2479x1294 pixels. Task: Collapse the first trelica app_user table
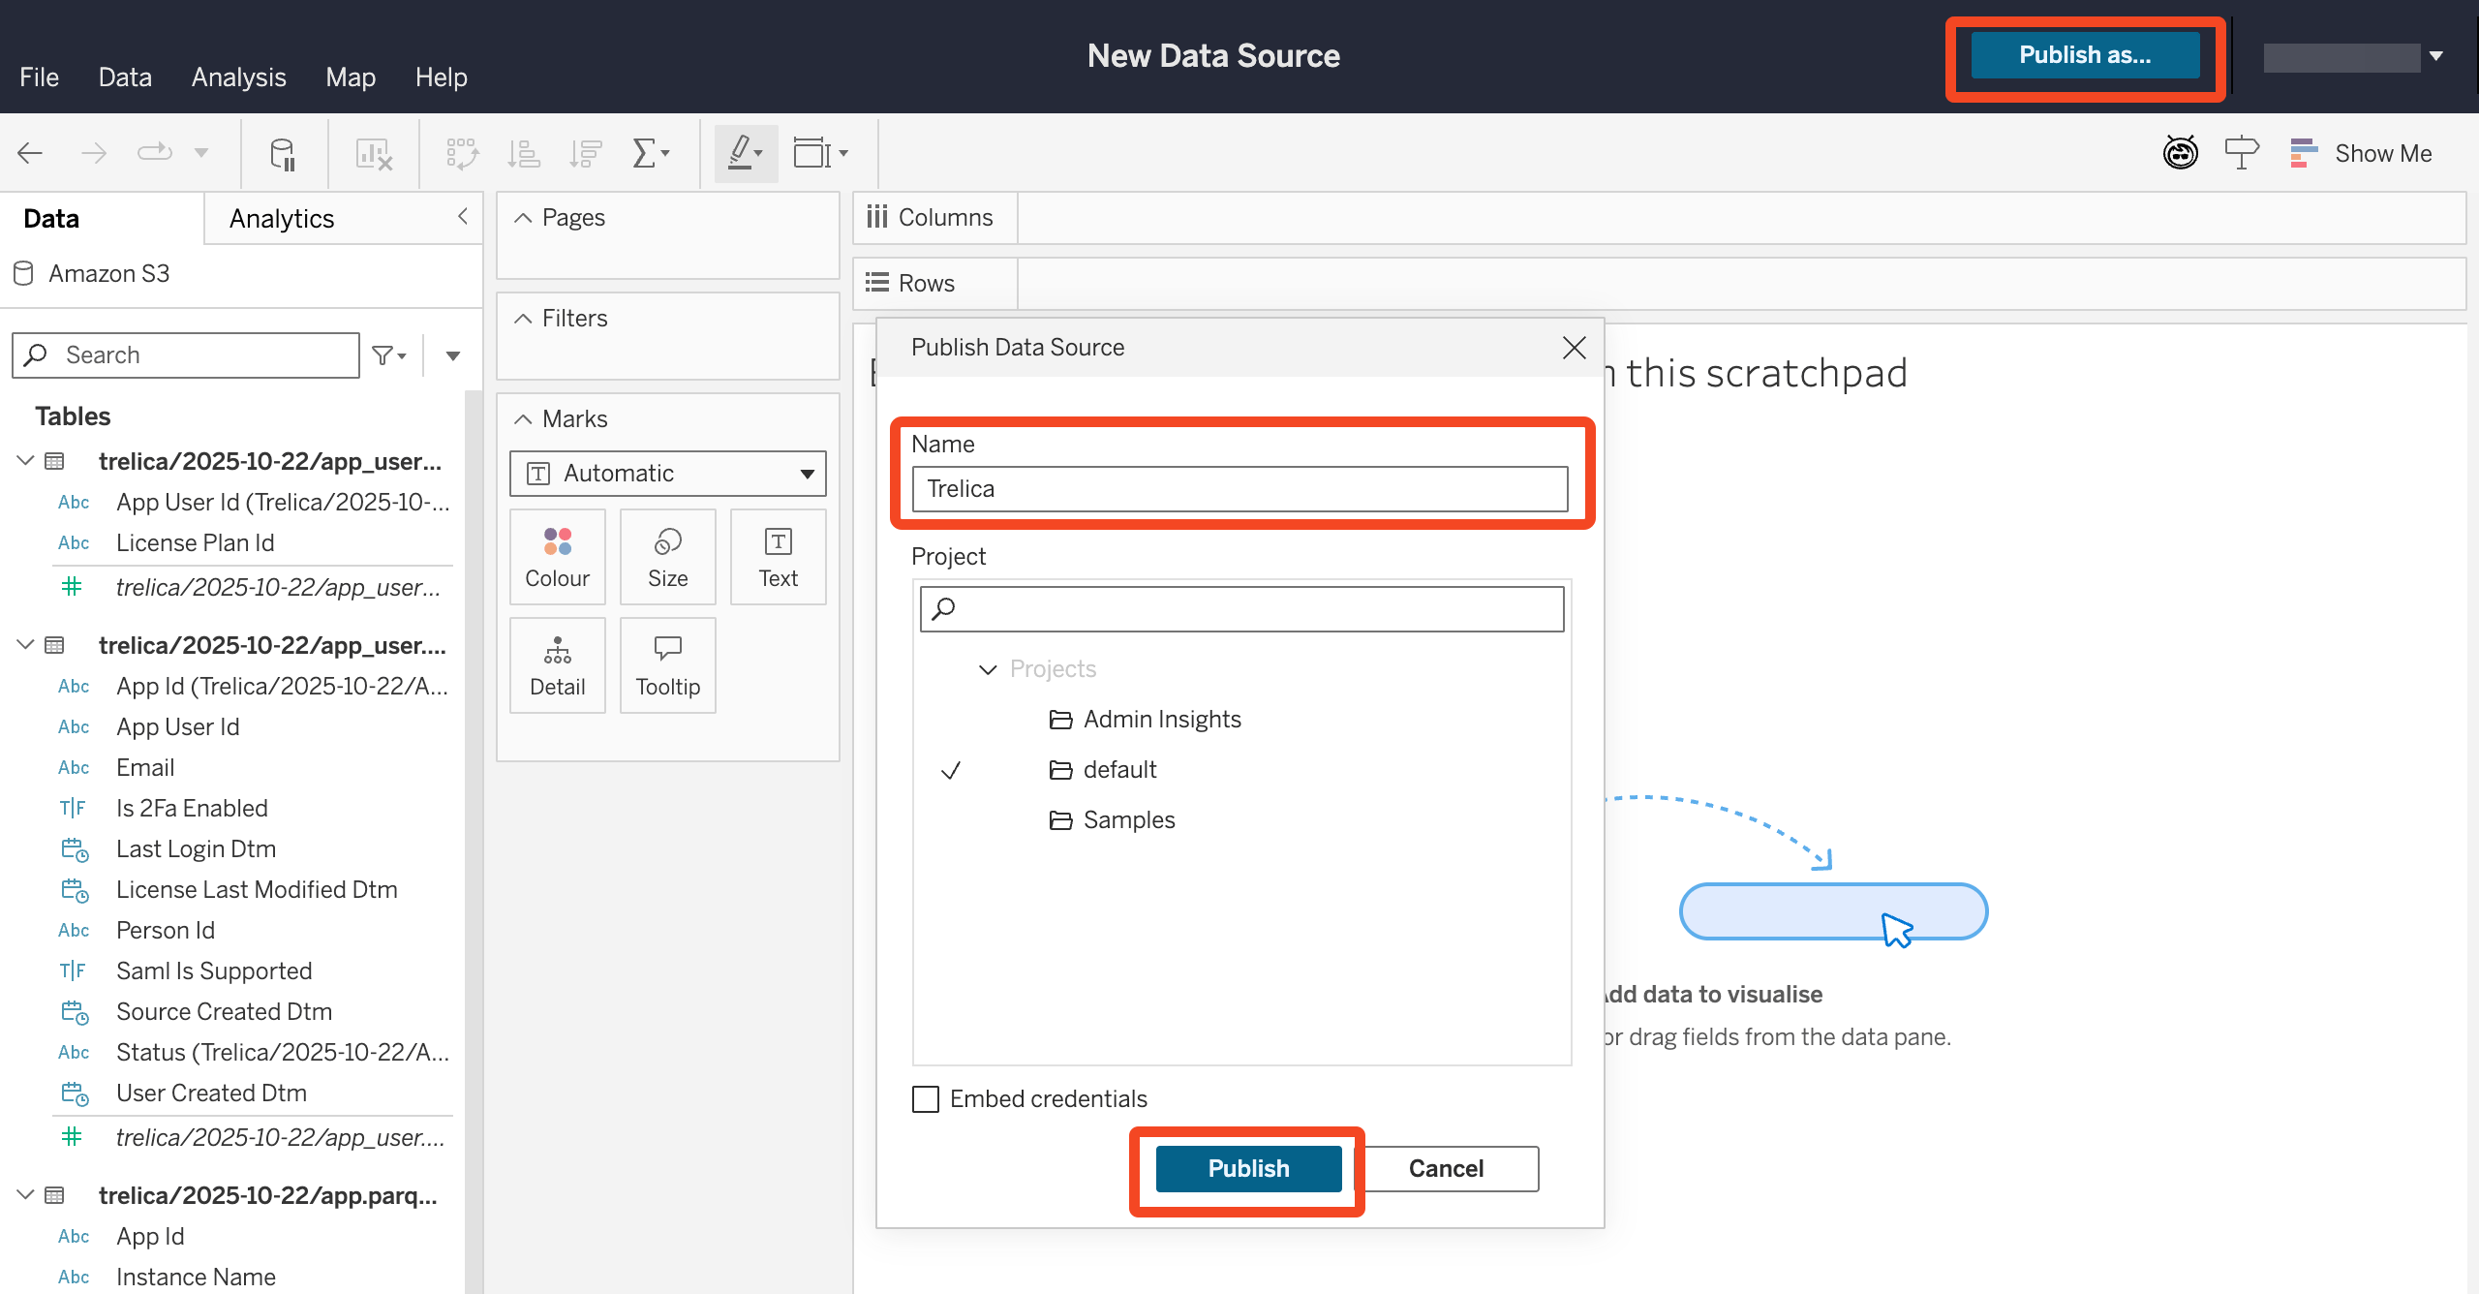(x=26, y=461)
